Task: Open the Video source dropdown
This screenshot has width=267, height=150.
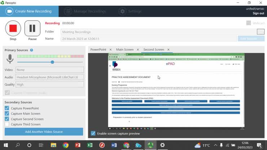Action: [50, 70]
